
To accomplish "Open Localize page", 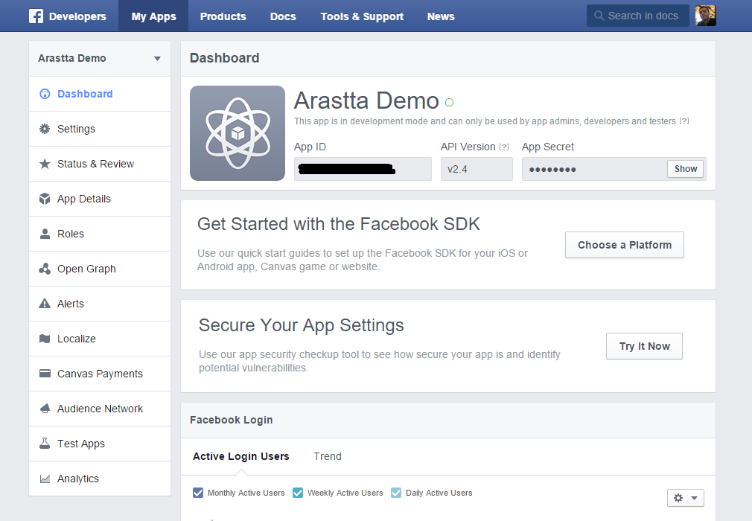I will tap(100, 339).
